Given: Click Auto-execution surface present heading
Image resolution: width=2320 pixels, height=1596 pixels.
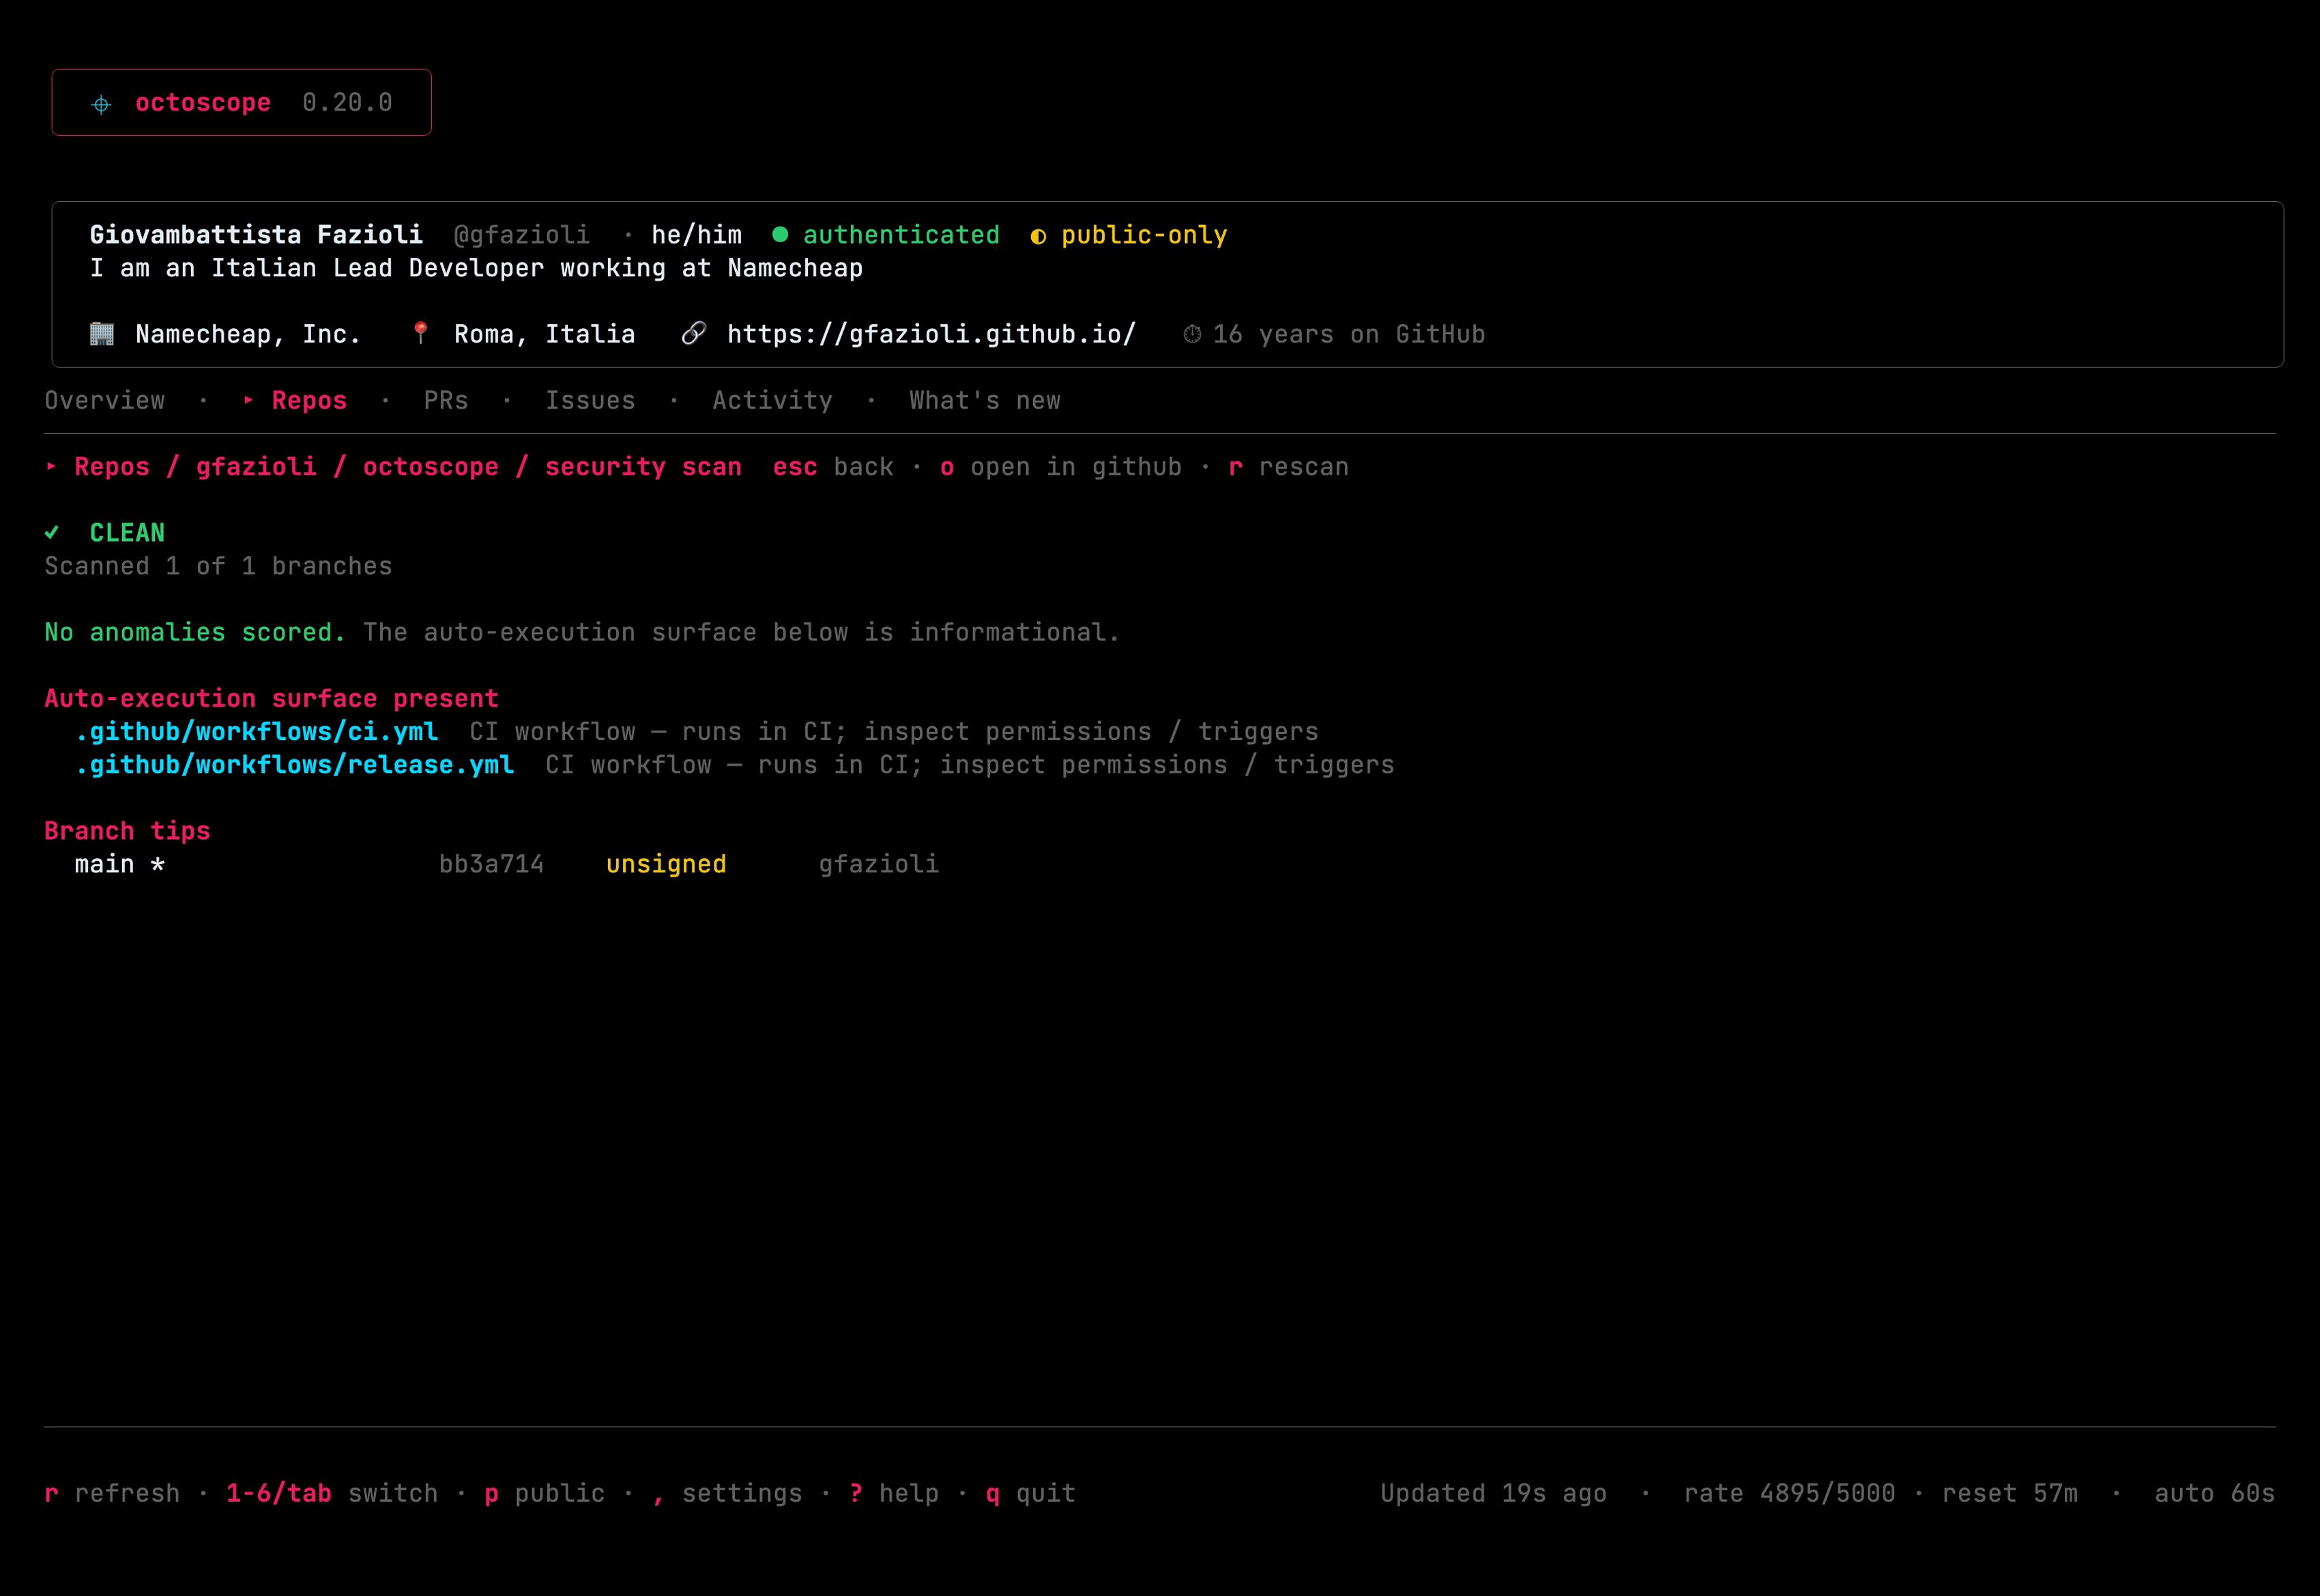Looking at the screenshot, I should pyautogui.click(x=271, y=698).
